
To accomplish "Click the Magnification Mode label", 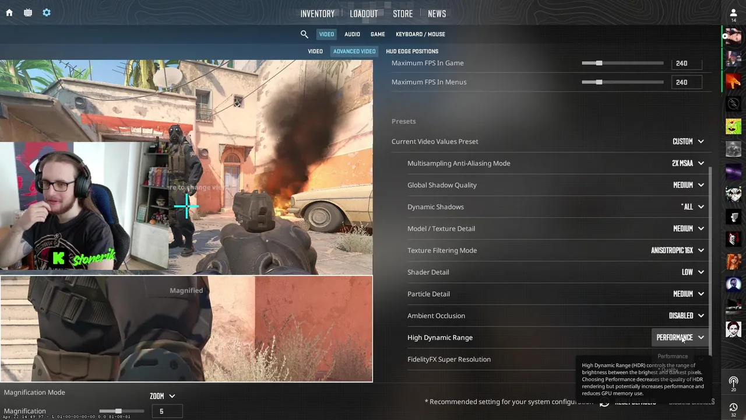I will click(x=34, y=393).
